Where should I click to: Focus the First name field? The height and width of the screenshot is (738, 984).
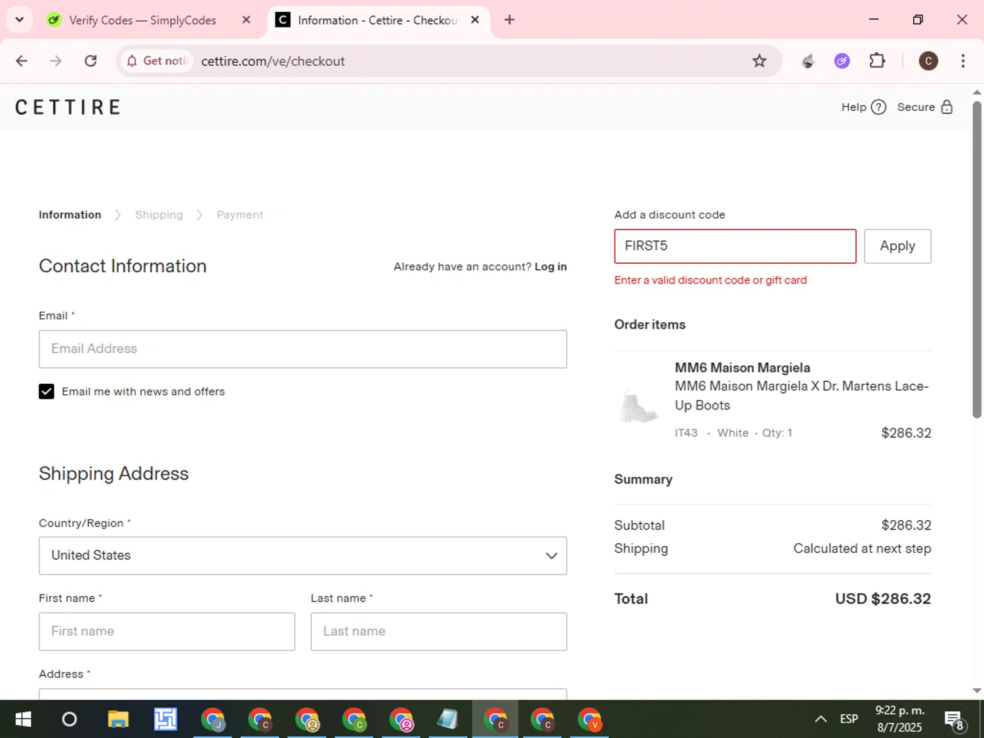[x=167, y=632]
